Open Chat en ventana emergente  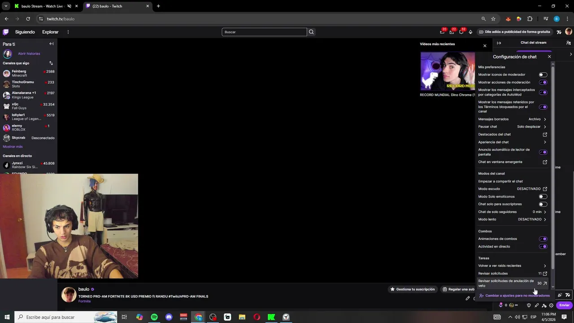coord(513,162)
